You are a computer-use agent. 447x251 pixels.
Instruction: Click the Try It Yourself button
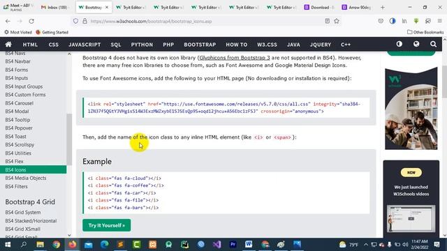(x=107, y=225)
